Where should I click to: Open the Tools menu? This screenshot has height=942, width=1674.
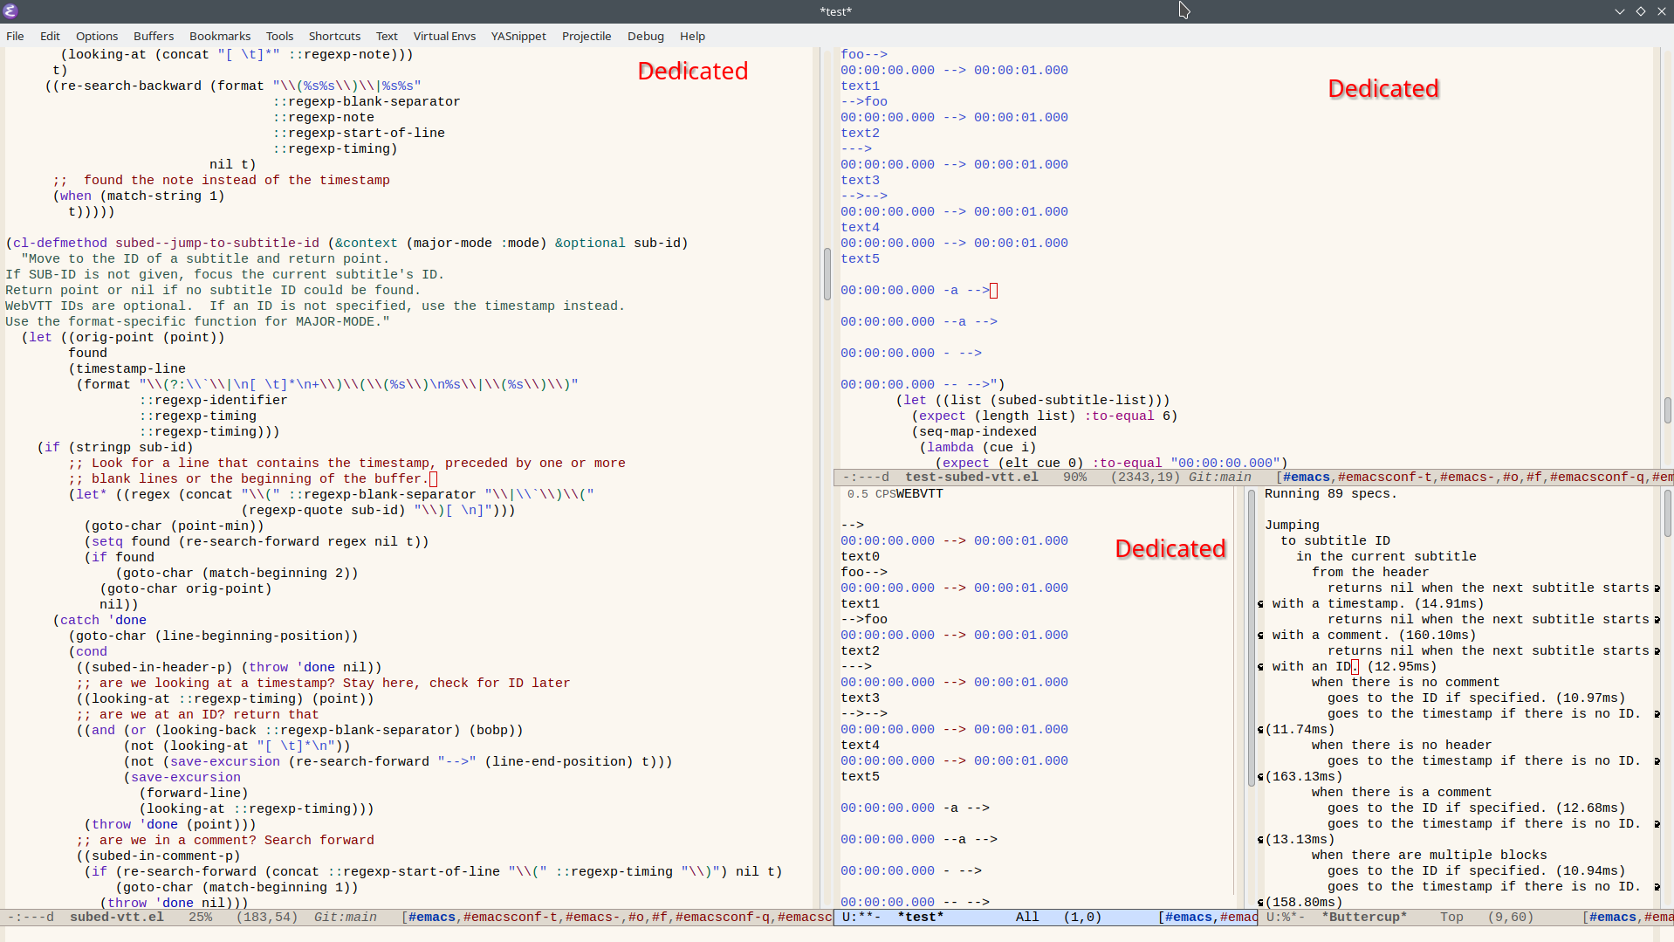click(279, 36)
